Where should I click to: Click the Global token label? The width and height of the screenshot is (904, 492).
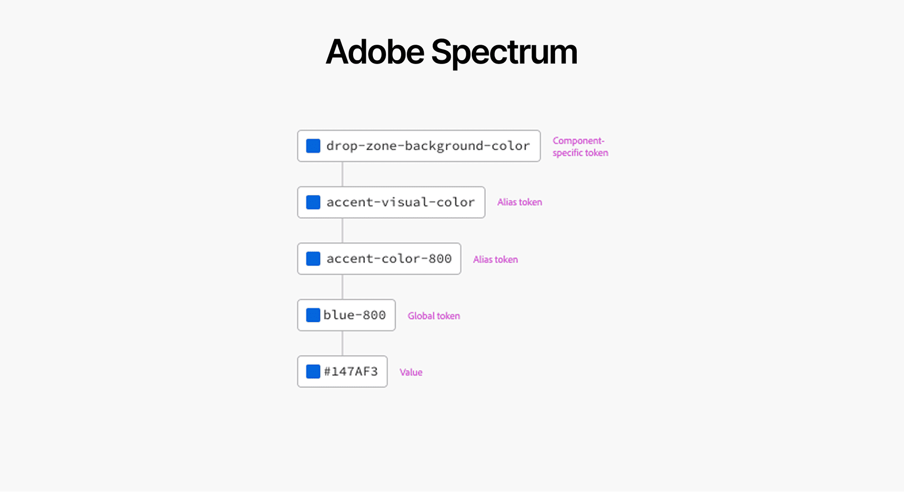click(x=434, y=316)
